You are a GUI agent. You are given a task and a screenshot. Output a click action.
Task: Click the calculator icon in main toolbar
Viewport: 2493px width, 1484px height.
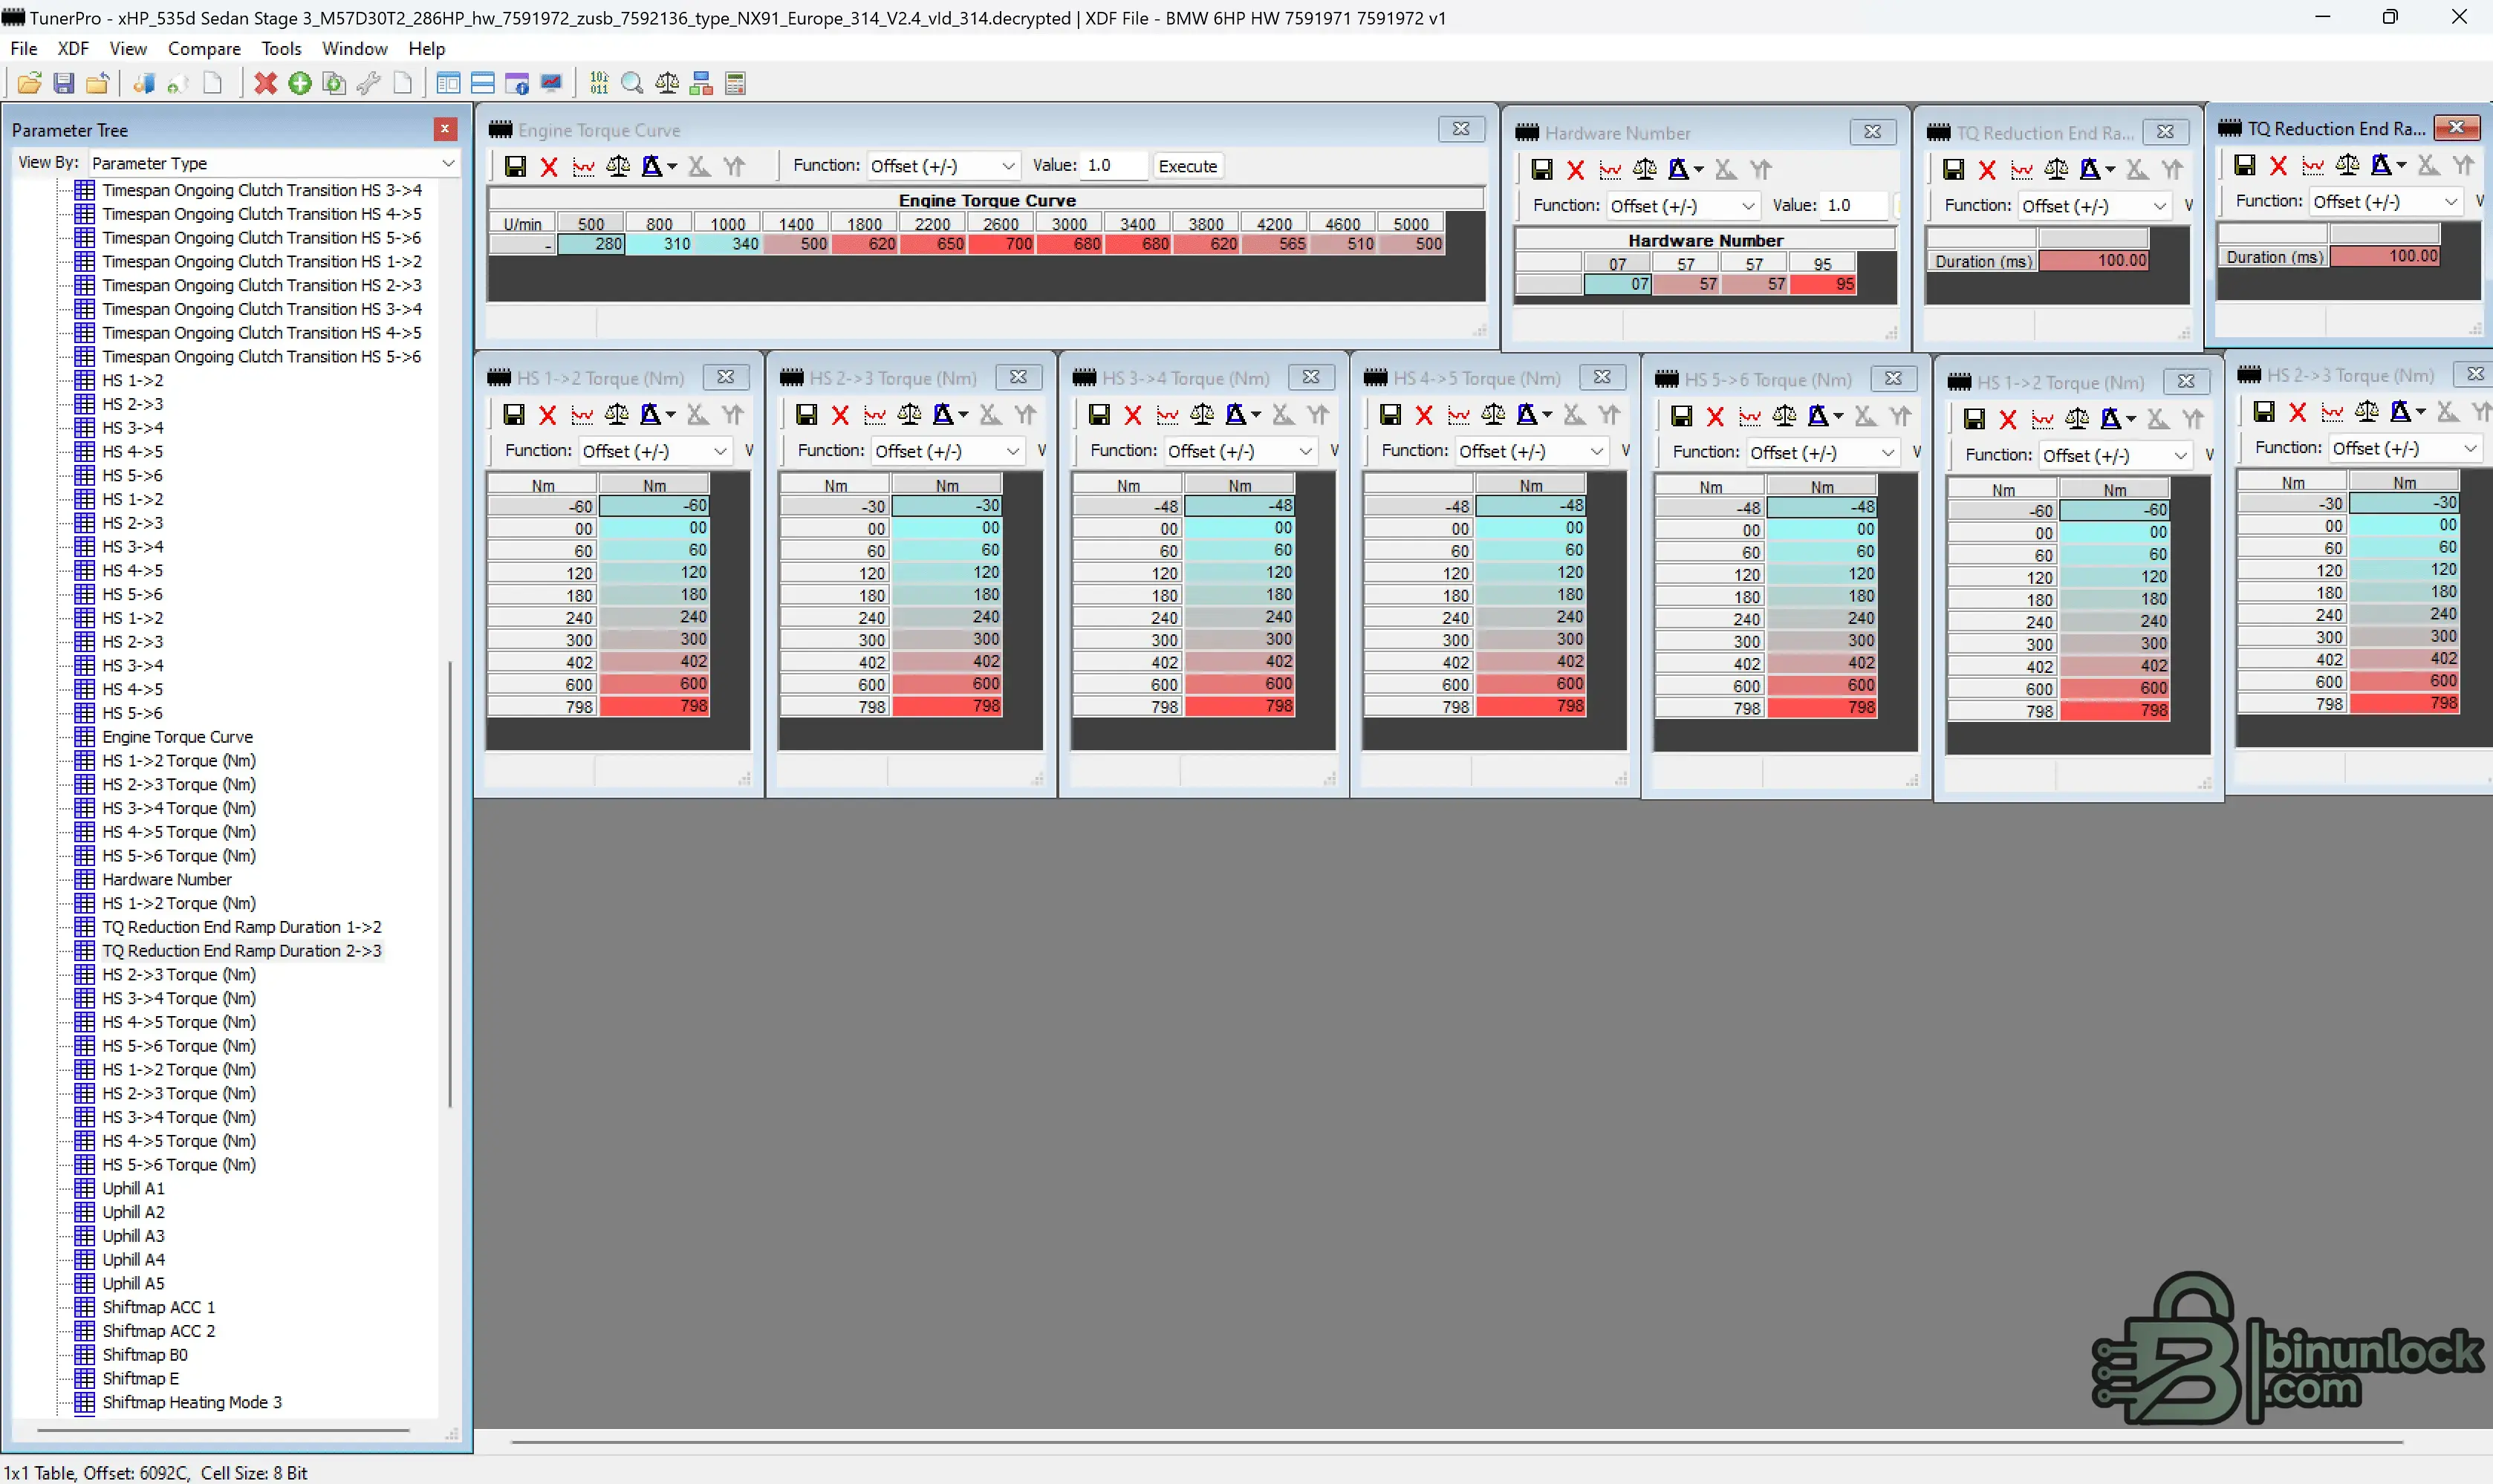coord(735,83)
